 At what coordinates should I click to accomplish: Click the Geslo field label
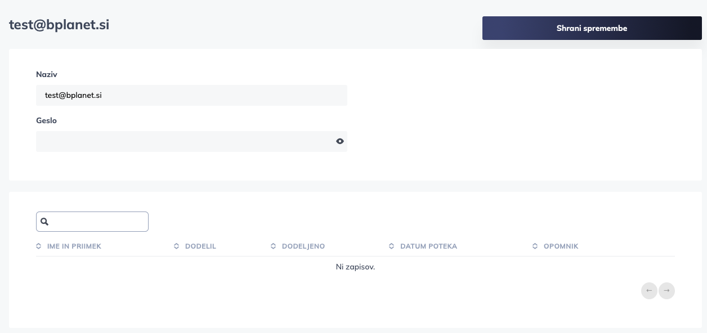(x=46, y=120)
